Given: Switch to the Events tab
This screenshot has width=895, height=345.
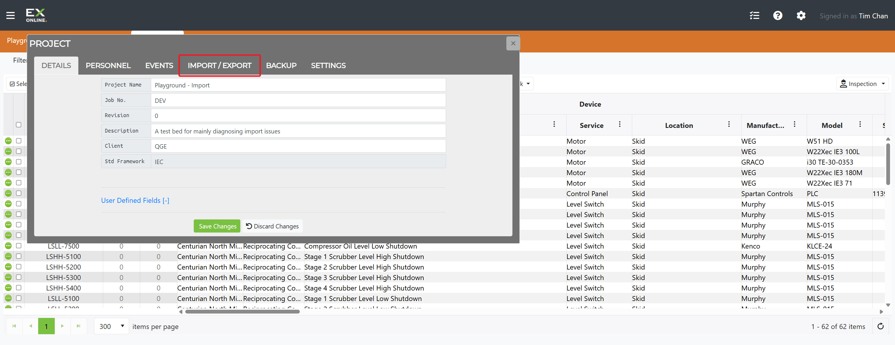Looking at the screenshot, I should coord(159,65).
